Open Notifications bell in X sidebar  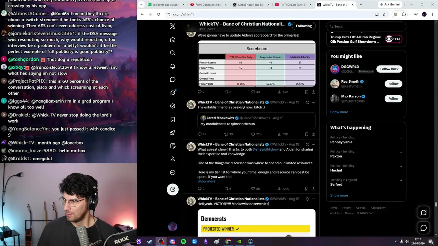click(172, 66)
